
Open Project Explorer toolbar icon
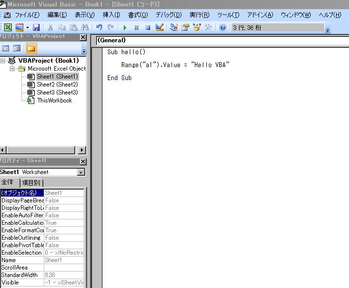174,27
